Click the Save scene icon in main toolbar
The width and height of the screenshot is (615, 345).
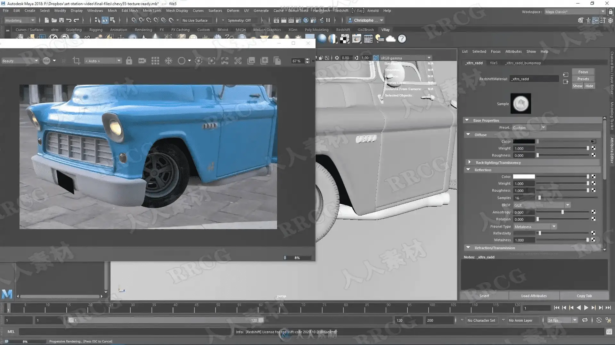point(61,20)
